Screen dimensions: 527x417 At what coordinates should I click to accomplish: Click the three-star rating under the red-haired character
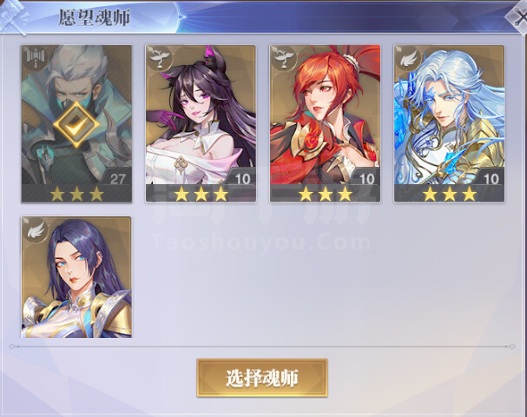(326, 194)
